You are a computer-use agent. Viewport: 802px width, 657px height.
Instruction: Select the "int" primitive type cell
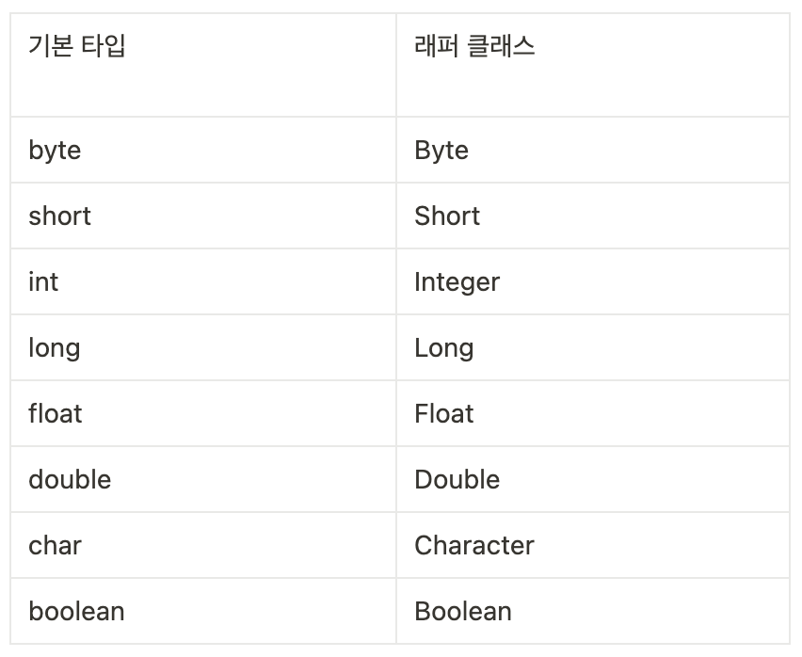[43, 281]
